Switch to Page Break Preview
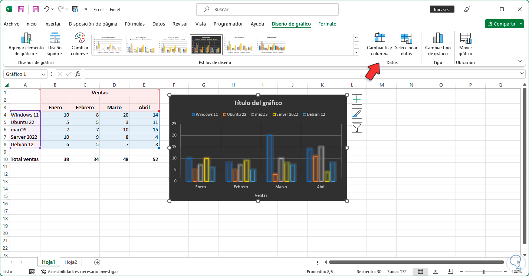Viewport: 529px width, 276px height. [450, 272]
